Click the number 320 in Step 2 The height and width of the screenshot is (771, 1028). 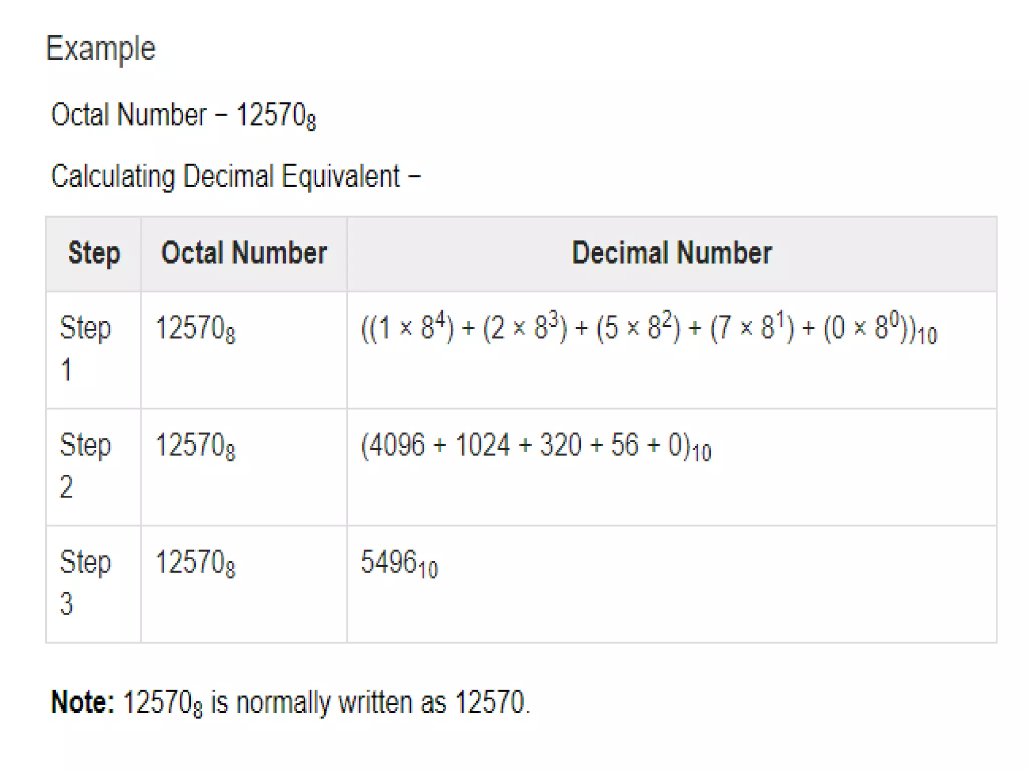pos(560,445)
